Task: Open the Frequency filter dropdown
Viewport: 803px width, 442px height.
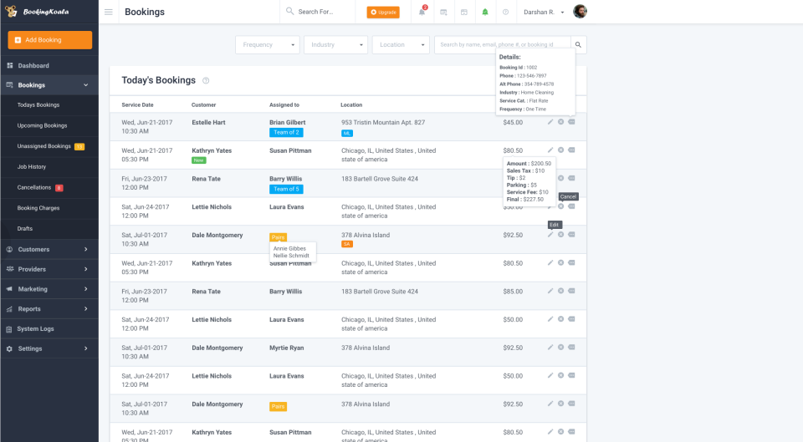Action: [x=267, y=44]
